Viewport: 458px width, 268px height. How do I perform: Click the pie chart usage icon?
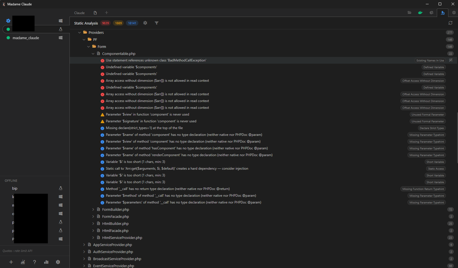tap(431, 13)
